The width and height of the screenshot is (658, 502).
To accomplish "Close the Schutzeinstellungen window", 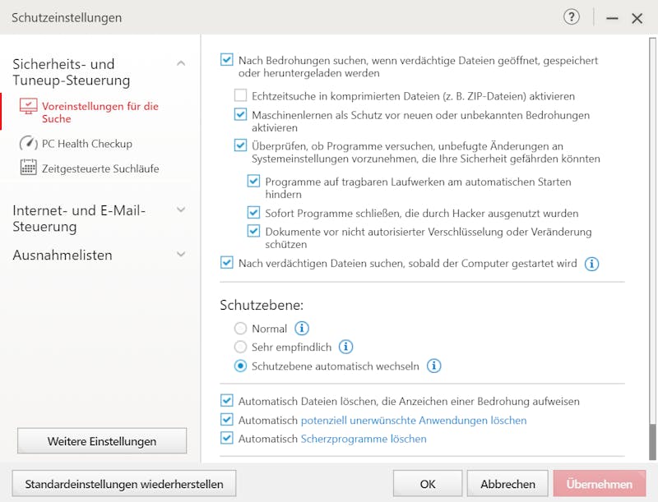I will click(637, 18).
